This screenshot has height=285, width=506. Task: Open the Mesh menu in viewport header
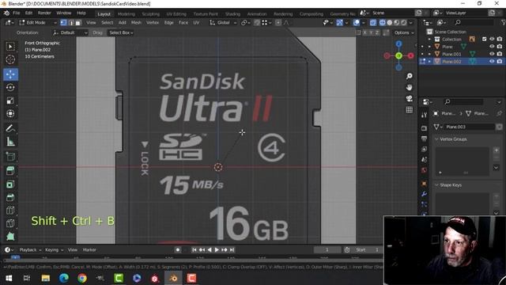click(x=136, y=23)
